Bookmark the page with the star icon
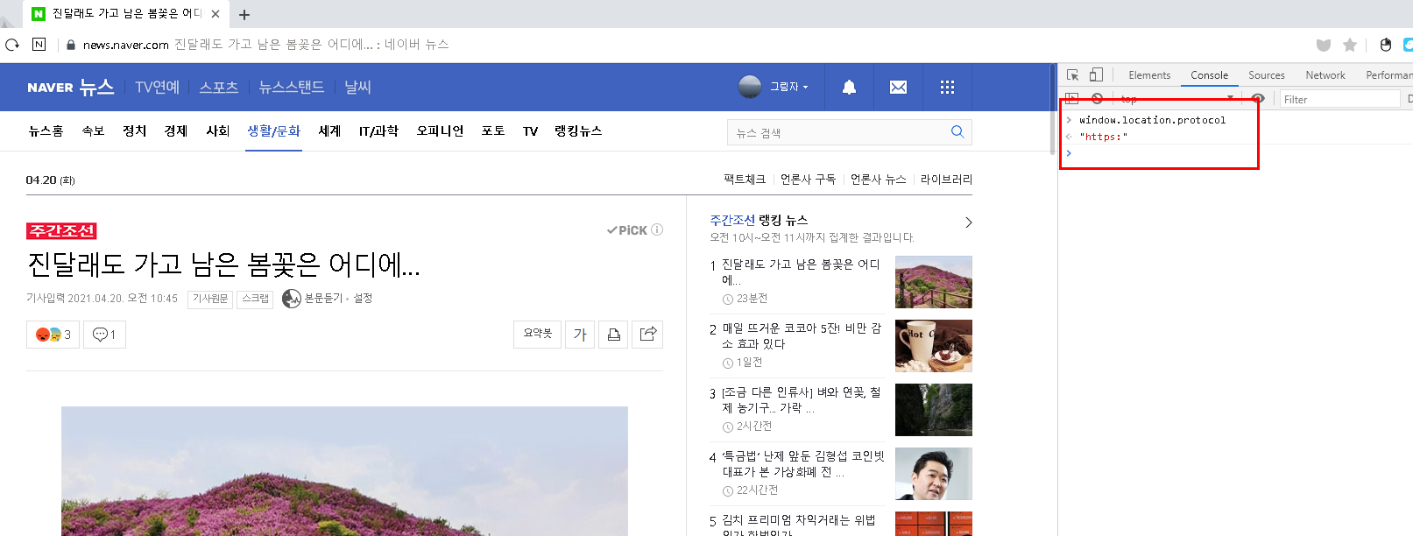 click(x=1350, y=45)
